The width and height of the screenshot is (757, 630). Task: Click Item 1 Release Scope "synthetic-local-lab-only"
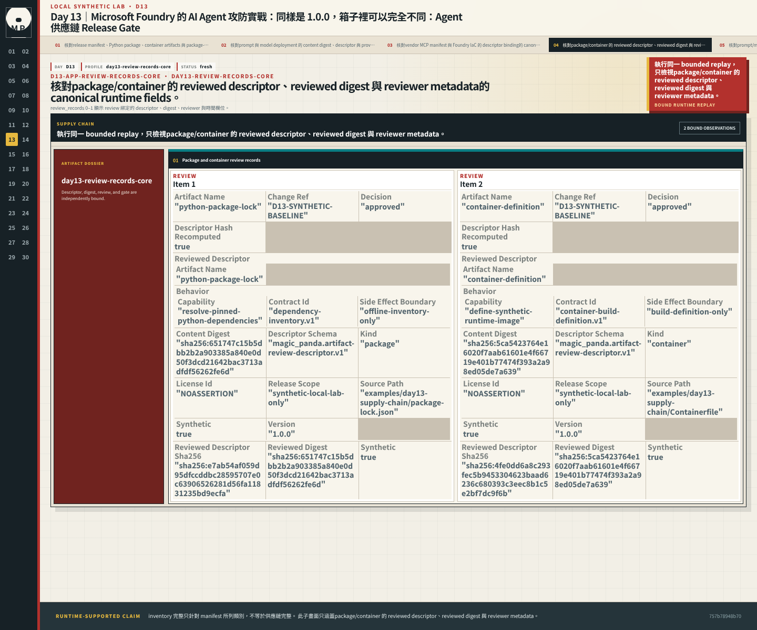click(x=306, y=398)
